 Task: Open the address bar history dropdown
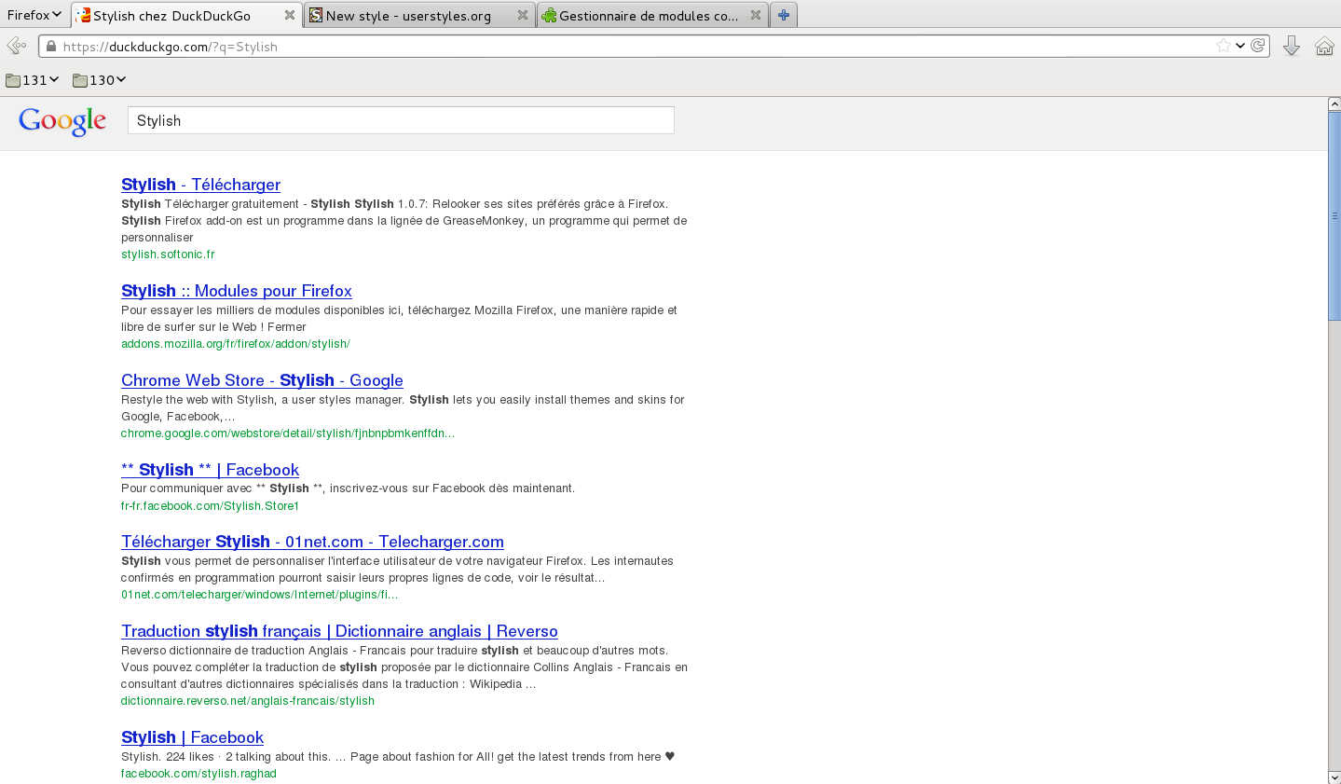1239,45
